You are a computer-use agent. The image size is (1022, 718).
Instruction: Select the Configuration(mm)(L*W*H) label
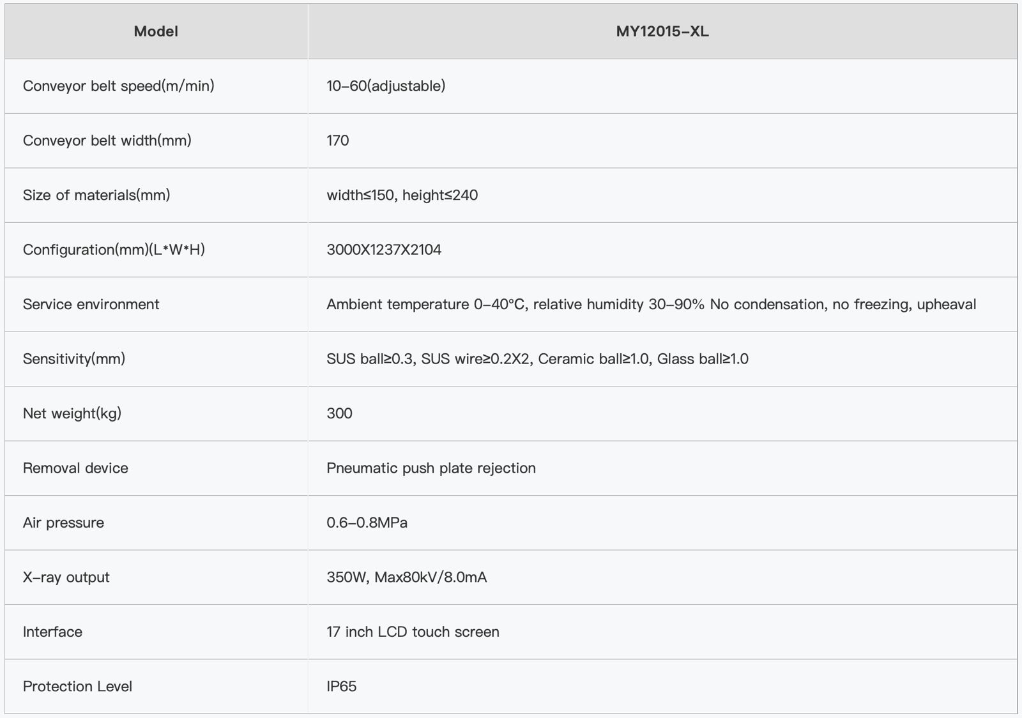(x=114, y=250)
